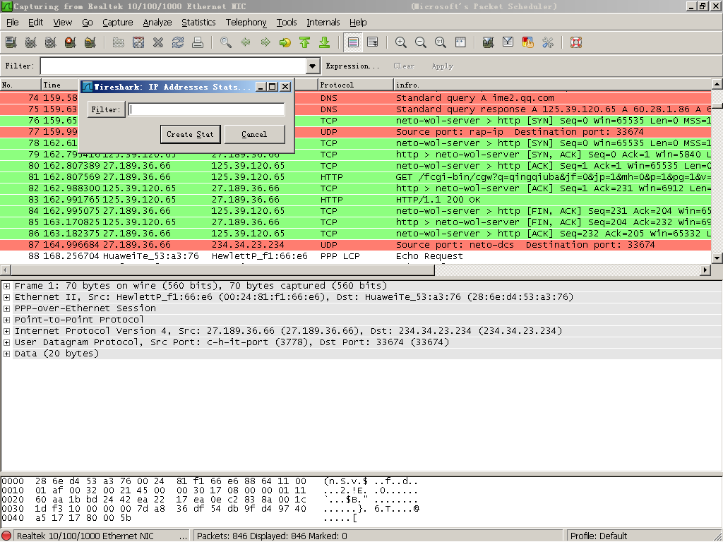
Task: Print packets using the printer icon
Action: point(198,42)
